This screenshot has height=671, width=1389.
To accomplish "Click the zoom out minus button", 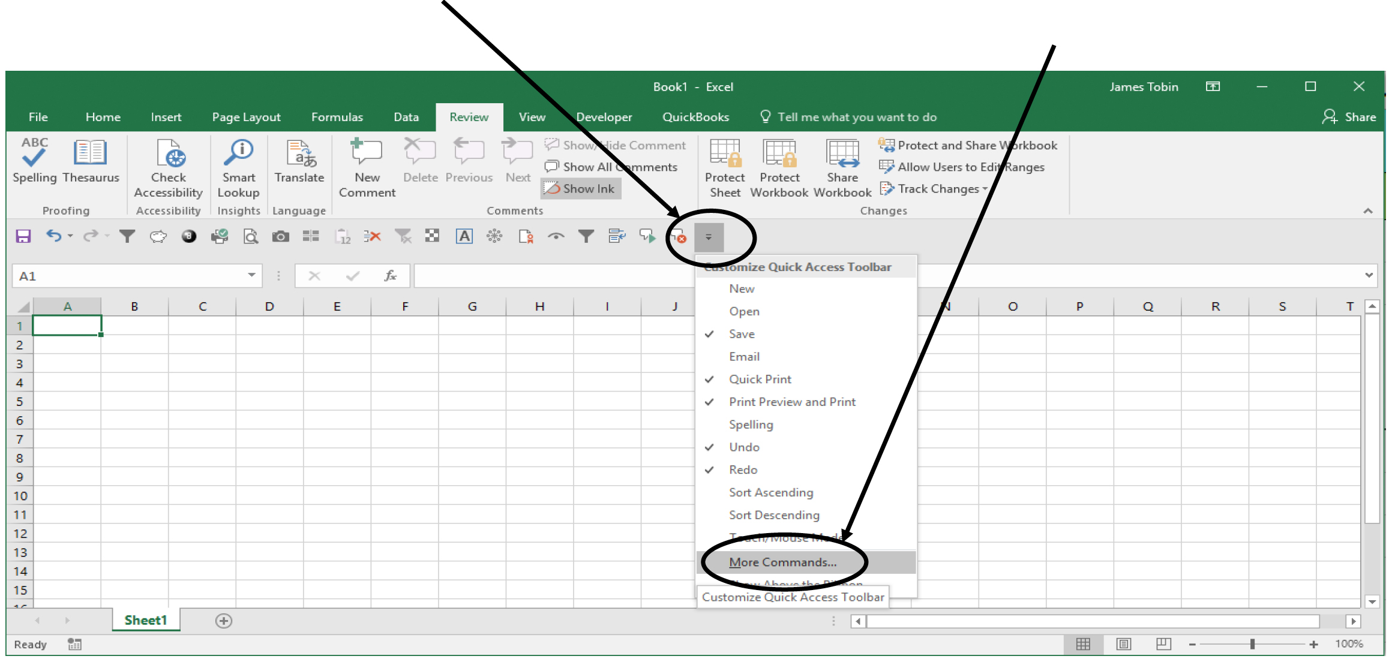I will pos(1192,645).
